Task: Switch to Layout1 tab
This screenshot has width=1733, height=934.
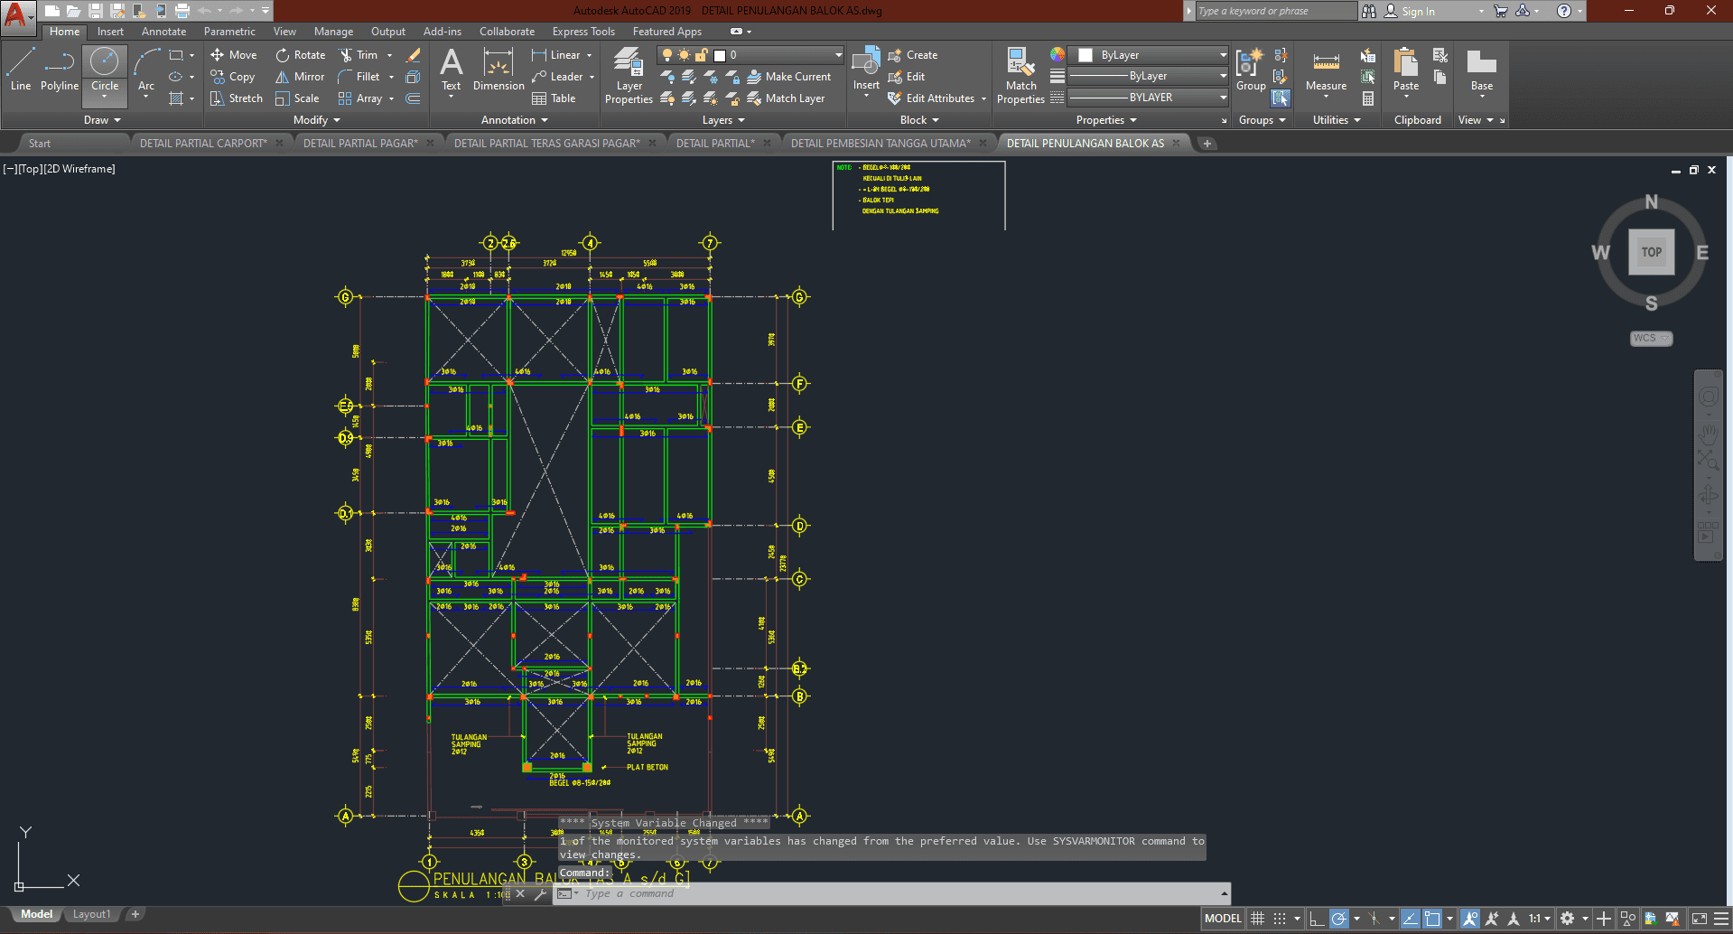Action: (x=91, y=914)
